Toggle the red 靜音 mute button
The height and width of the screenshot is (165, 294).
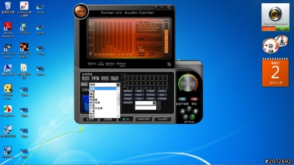(194, 99)
